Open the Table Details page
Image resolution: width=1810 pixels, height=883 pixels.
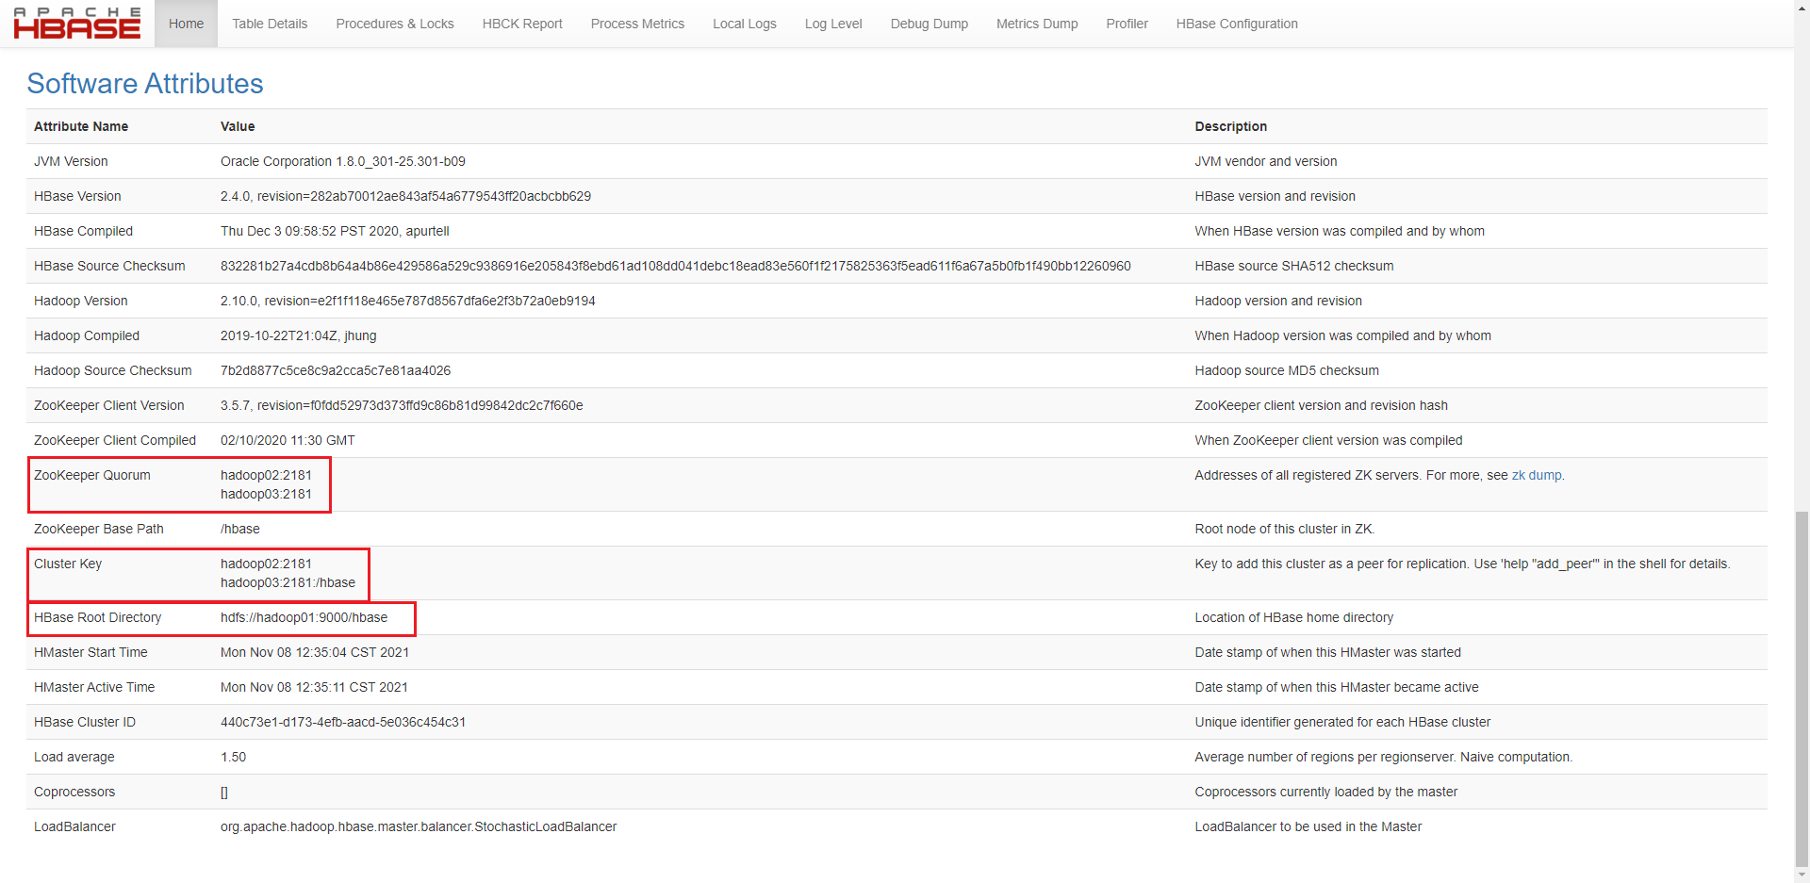(270, 24)
